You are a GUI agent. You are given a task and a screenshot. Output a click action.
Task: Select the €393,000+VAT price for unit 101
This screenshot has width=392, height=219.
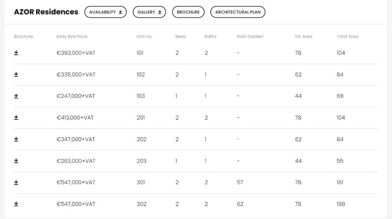(76, 53)
